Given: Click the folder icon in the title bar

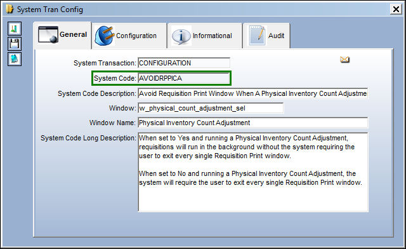Looking at the screenshot, I should coord(10,9).
